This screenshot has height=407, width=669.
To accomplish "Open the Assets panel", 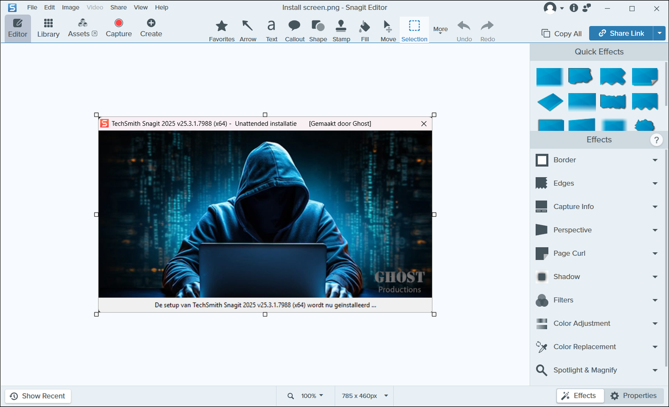I will pyautogui.click(x=83, y=28).
